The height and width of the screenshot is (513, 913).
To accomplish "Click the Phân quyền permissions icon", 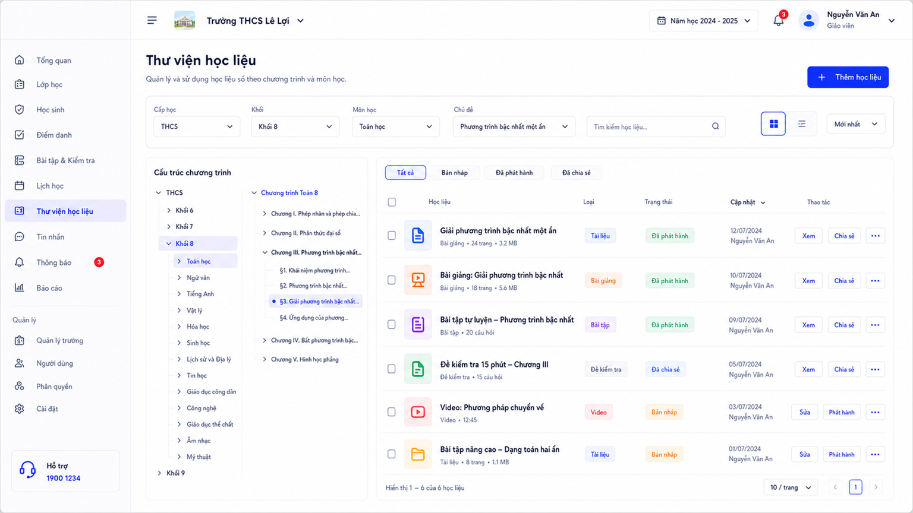I will [x=20, y=386].
